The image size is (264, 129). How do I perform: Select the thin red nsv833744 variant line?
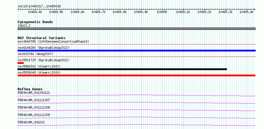136,57
